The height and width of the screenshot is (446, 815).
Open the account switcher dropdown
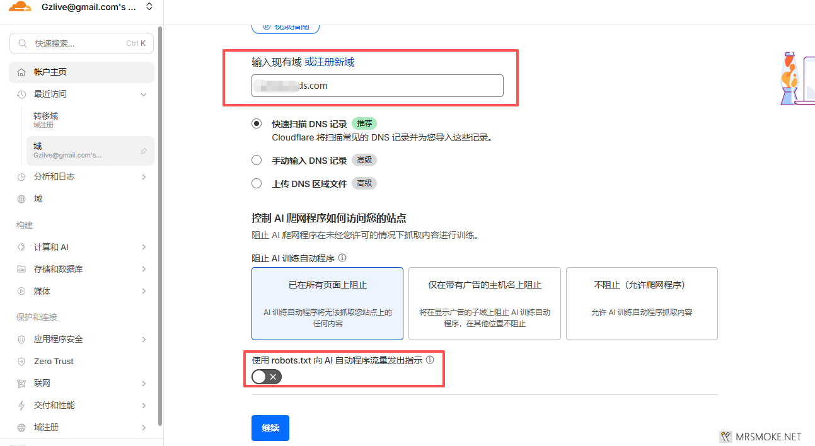click(149, 8)
